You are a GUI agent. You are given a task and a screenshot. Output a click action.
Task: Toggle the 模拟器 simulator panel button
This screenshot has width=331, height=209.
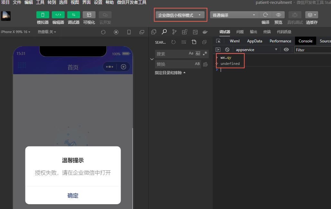pyautogui.click(x=43, y=15)
